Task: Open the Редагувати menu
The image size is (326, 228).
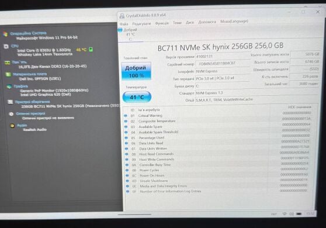Action: (141, 23)
